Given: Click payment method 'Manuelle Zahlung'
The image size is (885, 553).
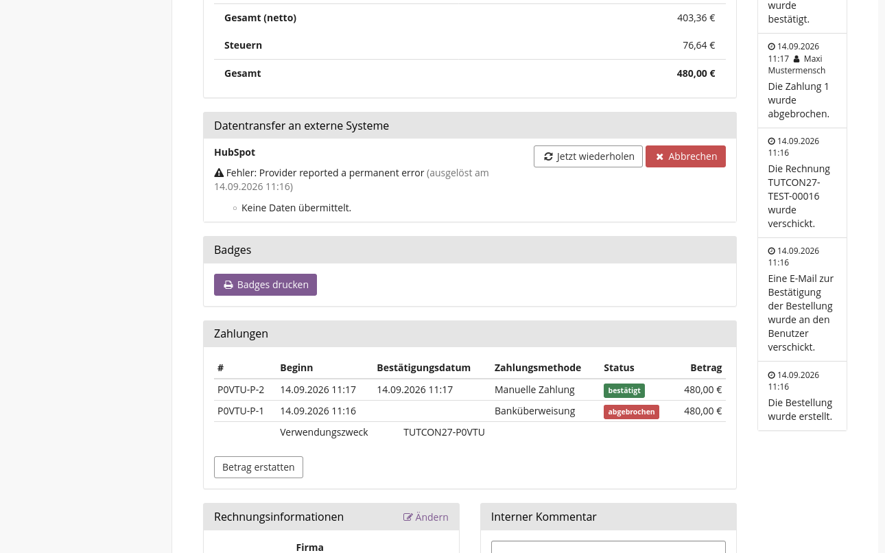Looking at the screenshot, I should 534,390.
